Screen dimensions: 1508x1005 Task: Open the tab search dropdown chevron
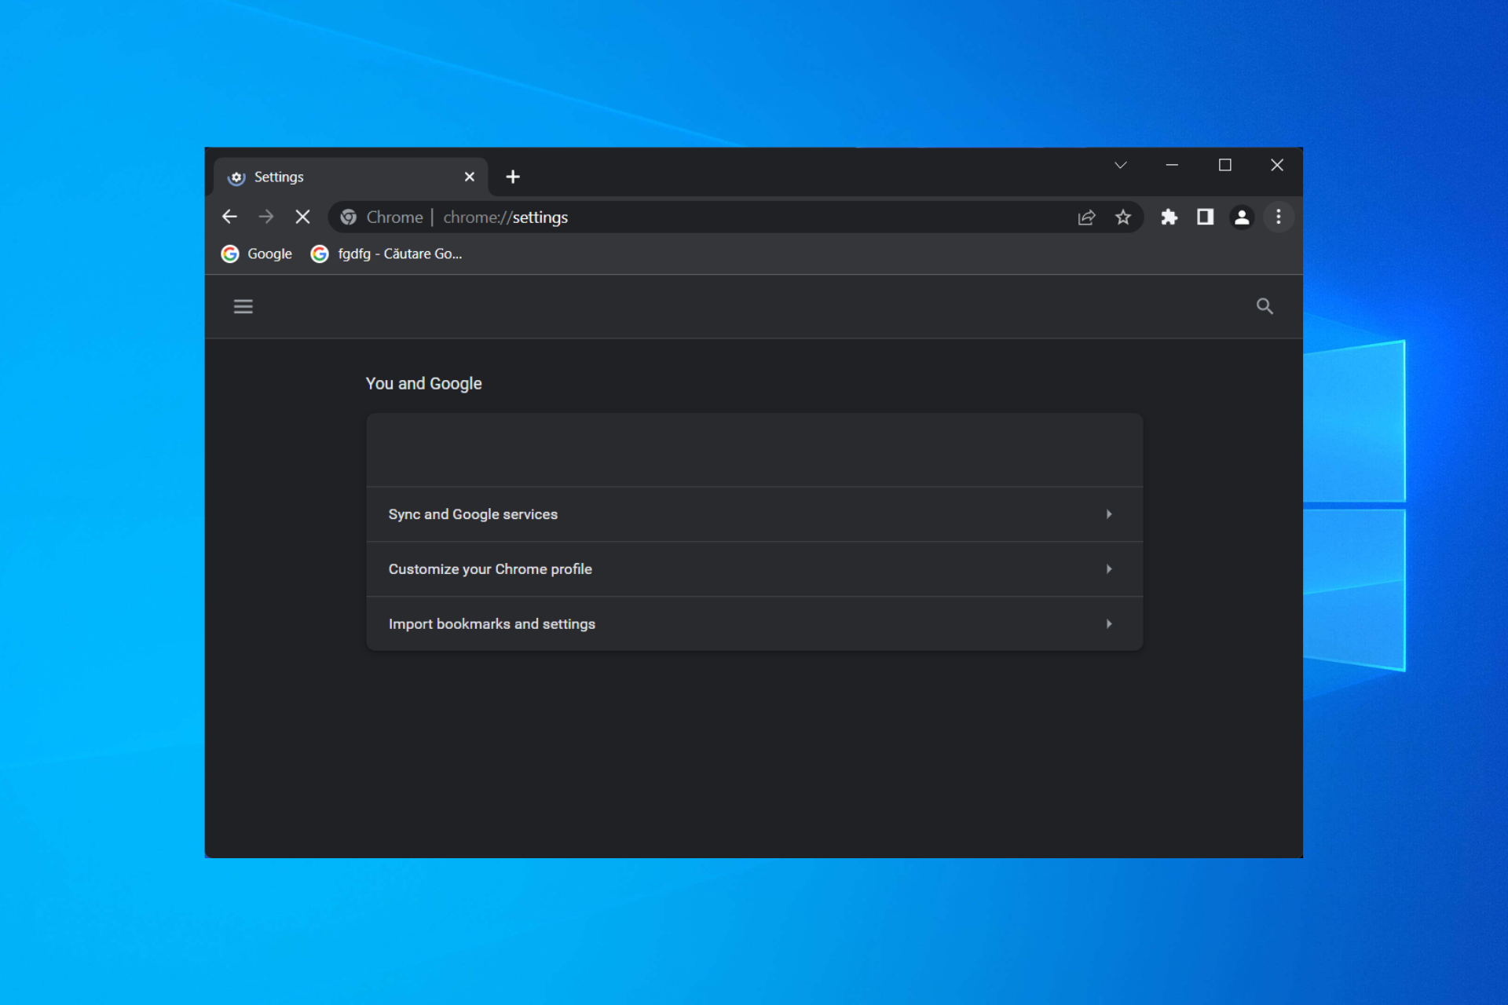(1121, 165)
